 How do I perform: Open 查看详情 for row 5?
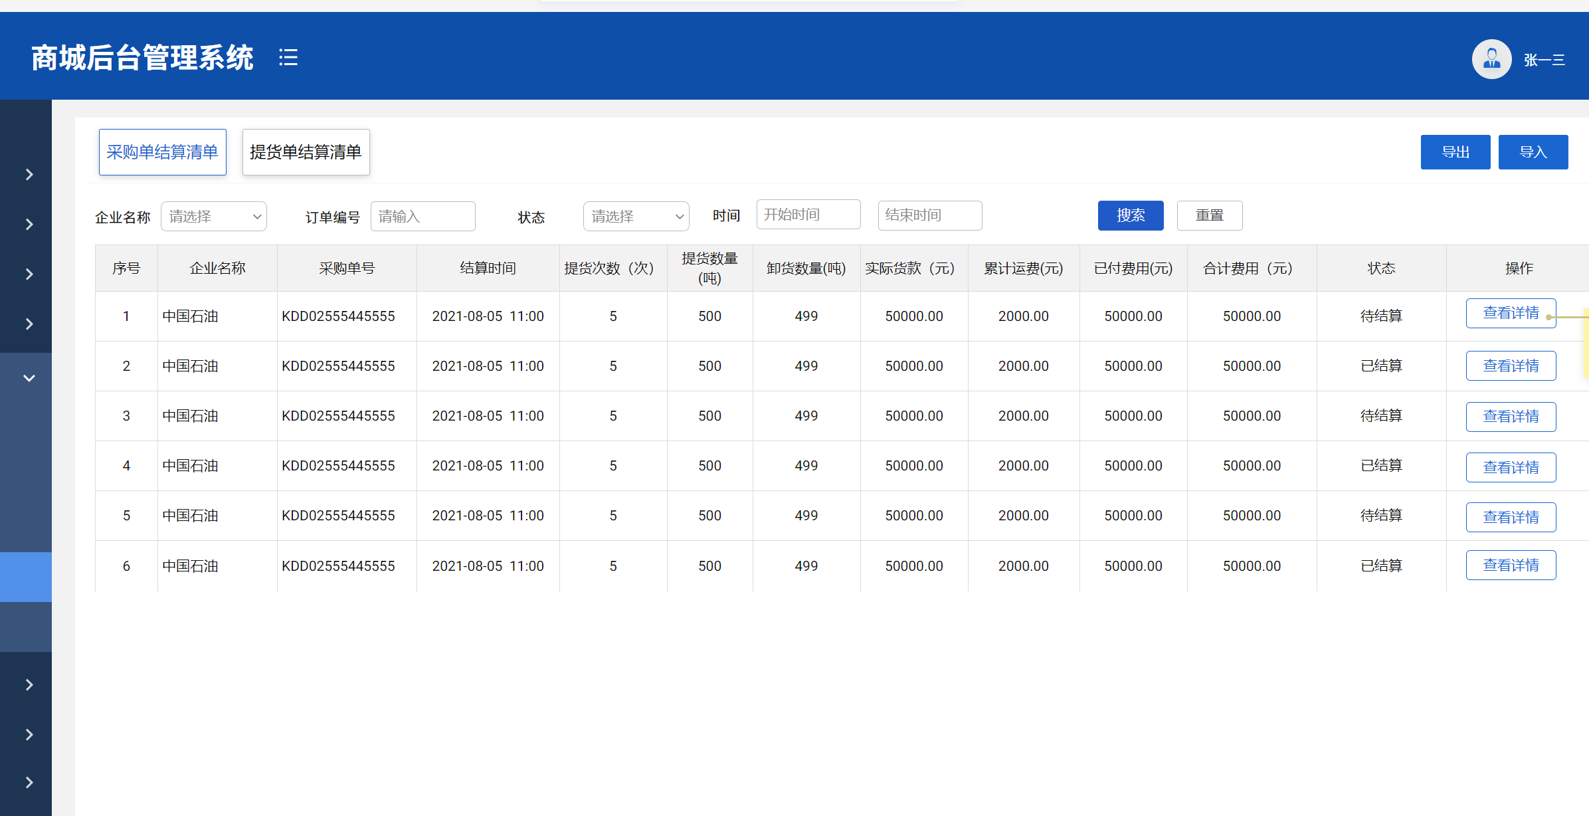point(1511,517)
